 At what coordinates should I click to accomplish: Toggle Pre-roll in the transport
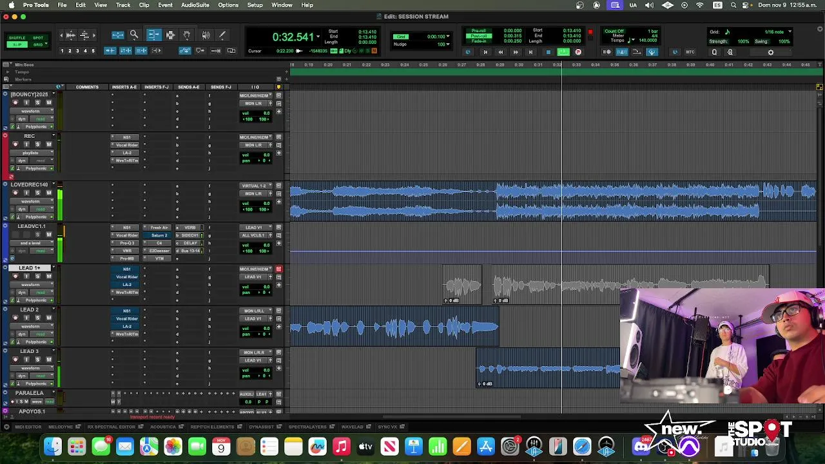(x=479, y=31)
